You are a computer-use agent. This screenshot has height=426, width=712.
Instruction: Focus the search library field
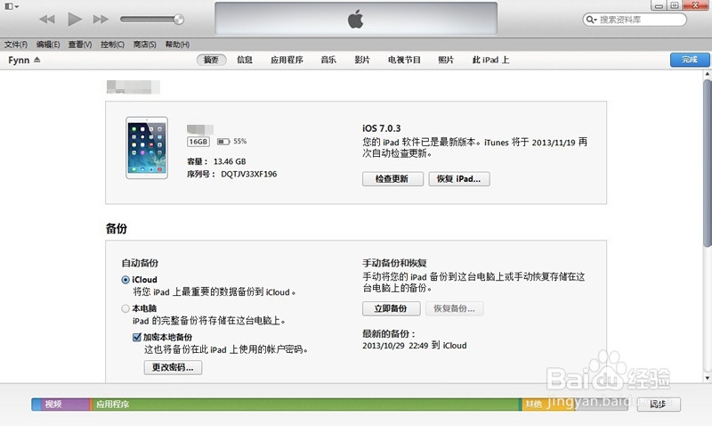[x=635, y=20]
